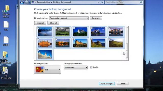Select the white castle on green hill thumbnail
163x91 pixels.
(x=80, y=32)
